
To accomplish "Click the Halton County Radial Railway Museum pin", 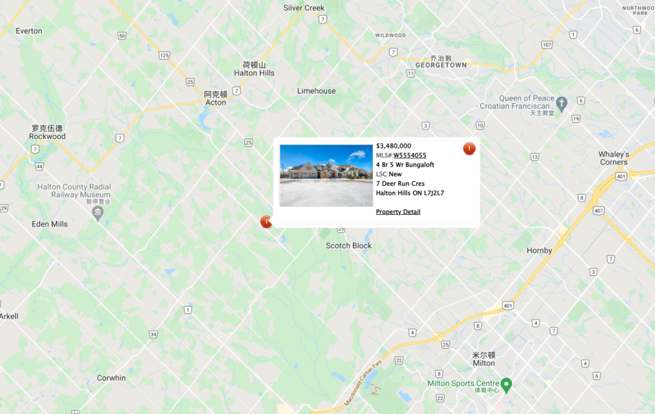I will (97, 214).
